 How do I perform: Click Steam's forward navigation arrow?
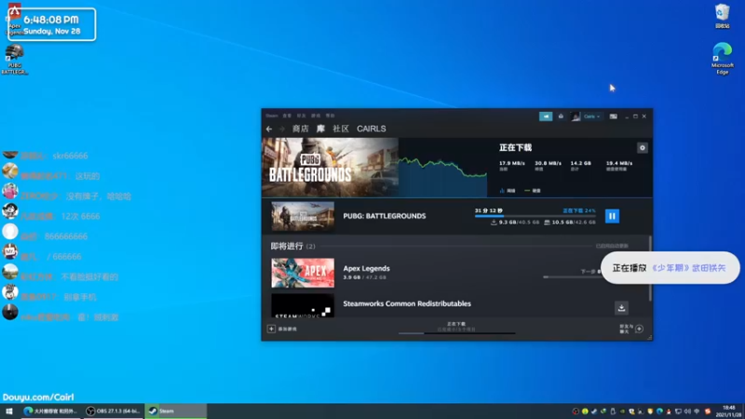pyautogui.click(x=282, y=128)
